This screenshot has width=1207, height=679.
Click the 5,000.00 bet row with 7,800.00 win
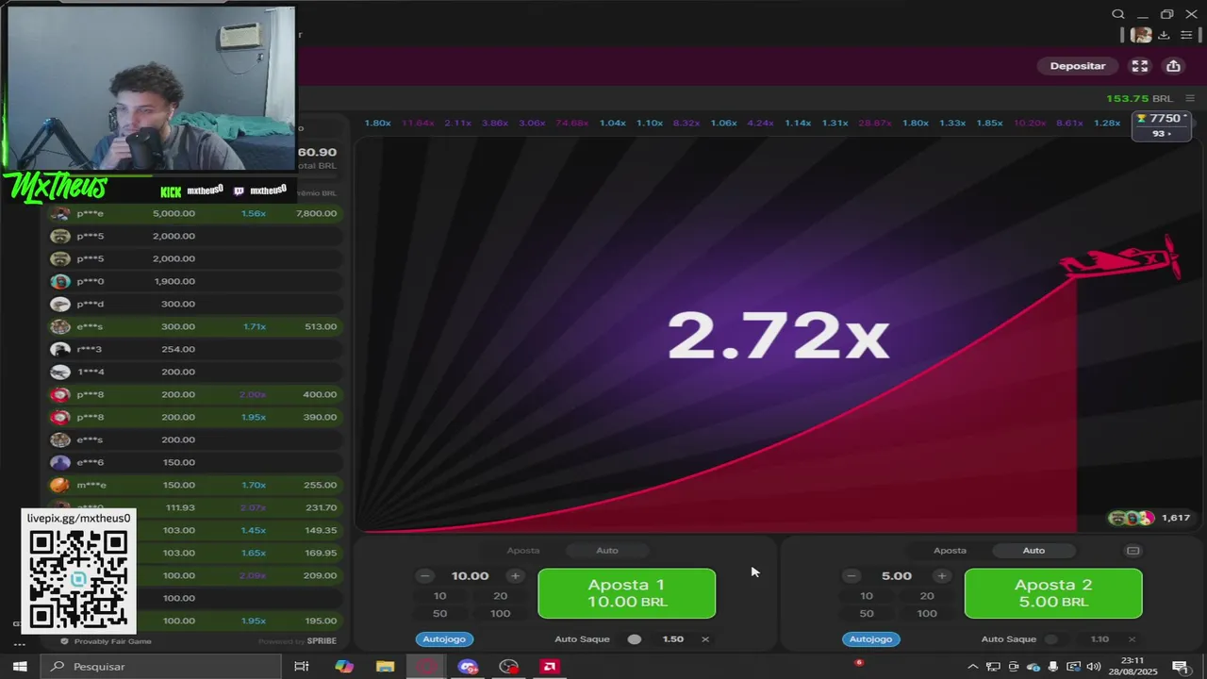[x=195, y=213]
